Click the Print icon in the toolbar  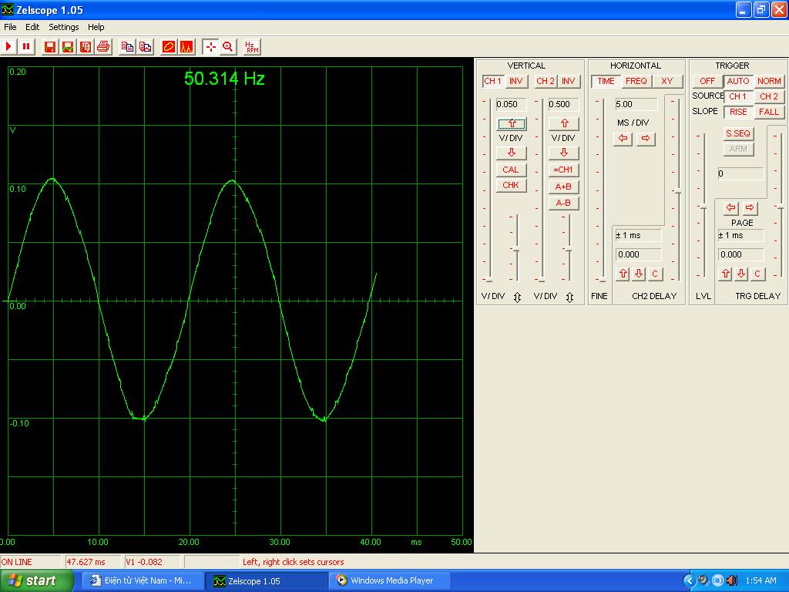tap(103, 46)
